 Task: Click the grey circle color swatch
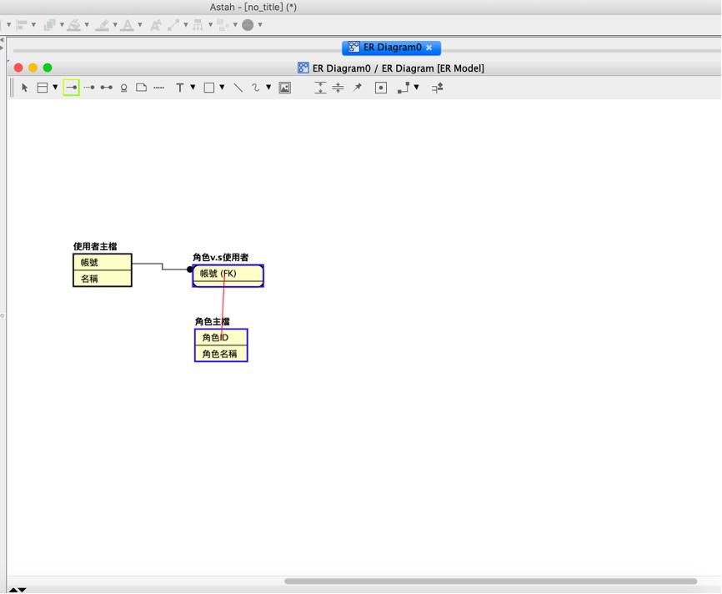click(248, 25)
